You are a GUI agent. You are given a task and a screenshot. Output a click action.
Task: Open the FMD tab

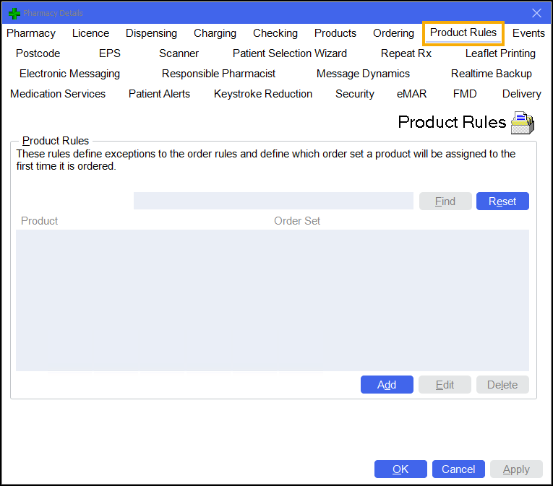click(465, 94)
